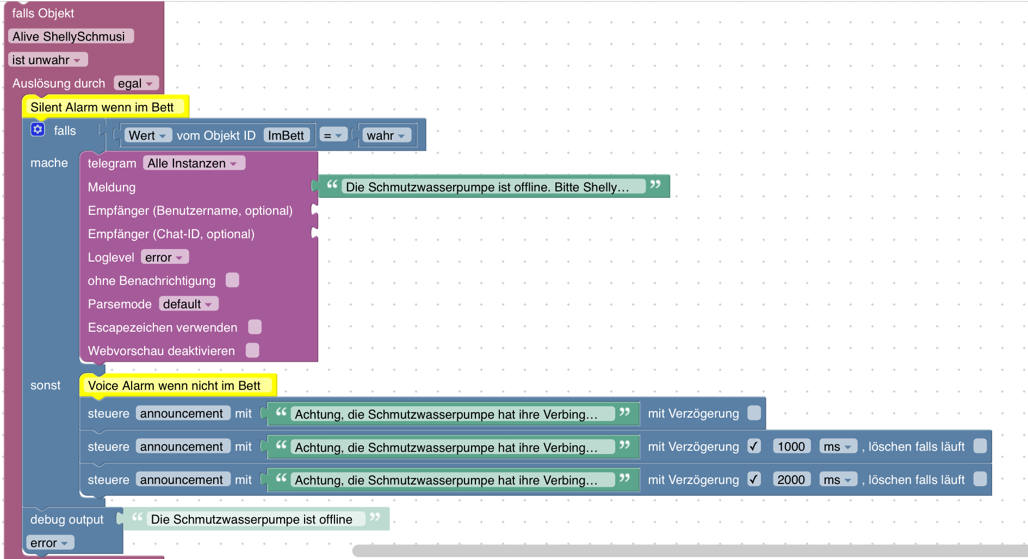Edit announcement text in 2000 ms steuere block
This screenshot has width=1028, height=559.
coord(453,480)
